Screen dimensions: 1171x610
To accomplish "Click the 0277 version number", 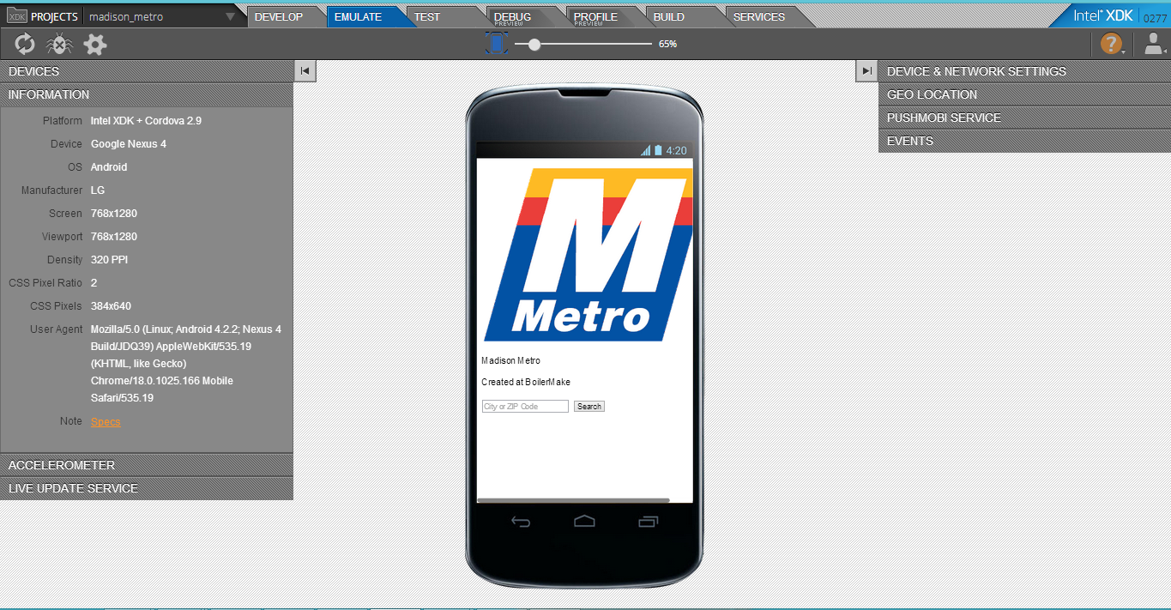I will point(1155,18).
